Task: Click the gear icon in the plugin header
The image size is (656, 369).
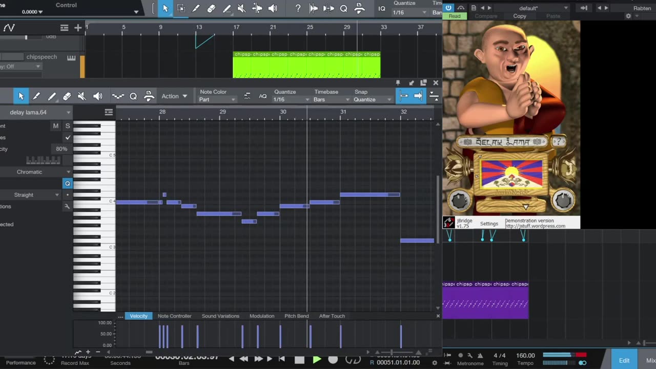Action: point(628,16)
